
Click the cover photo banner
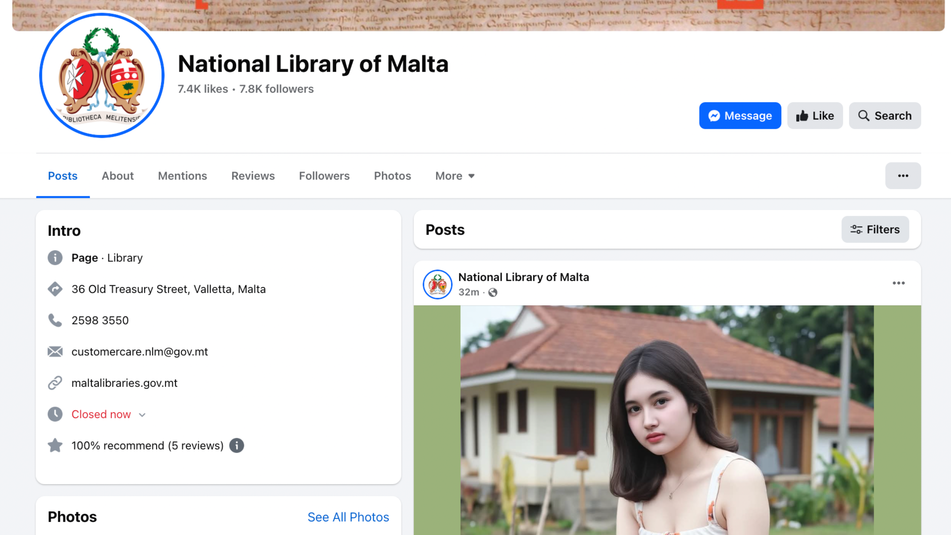point(478,16)
